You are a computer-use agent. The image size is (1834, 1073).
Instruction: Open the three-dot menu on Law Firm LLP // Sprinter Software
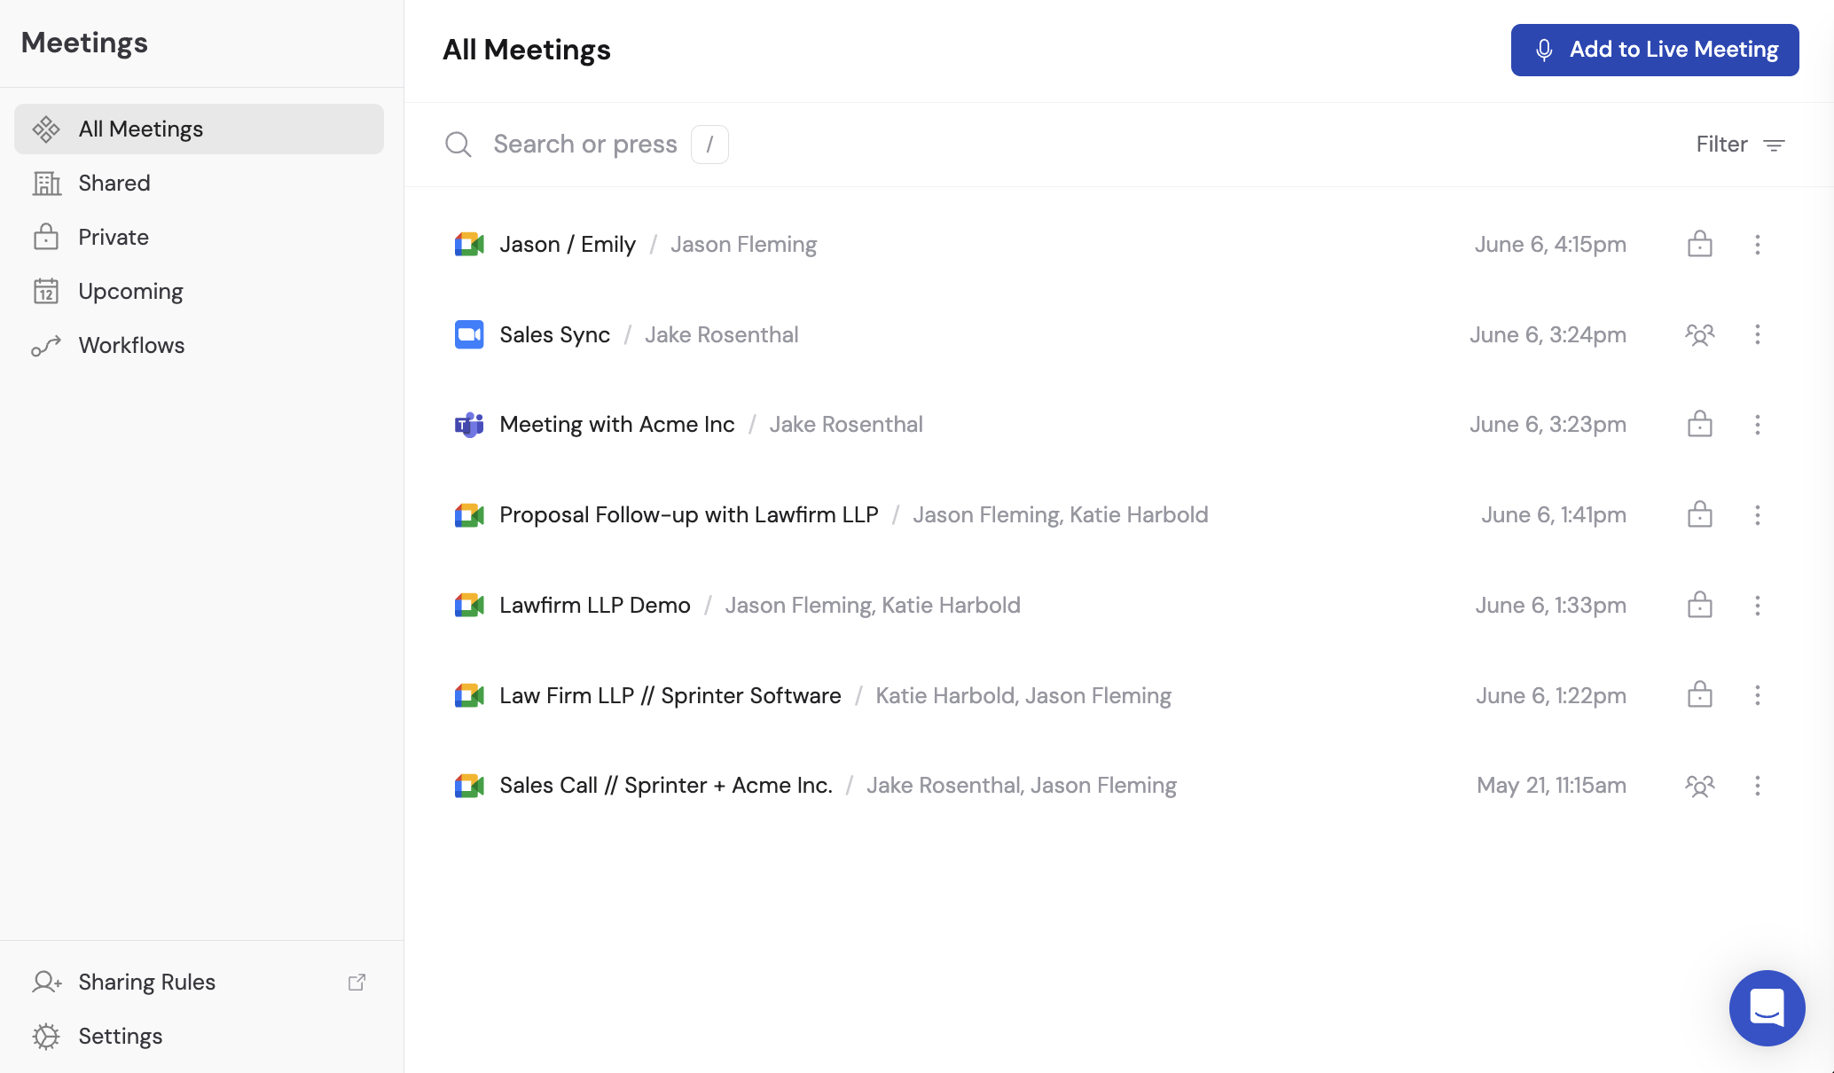point(1757,695)
